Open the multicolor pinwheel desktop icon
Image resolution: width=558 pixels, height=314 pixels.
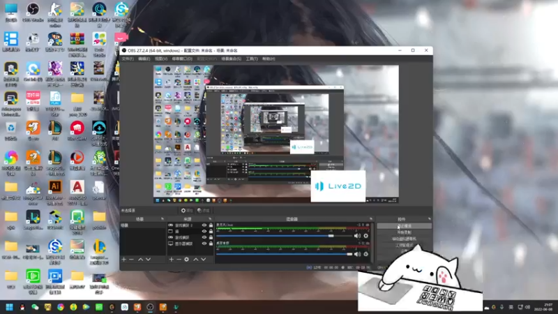click(x=11, y=162)
